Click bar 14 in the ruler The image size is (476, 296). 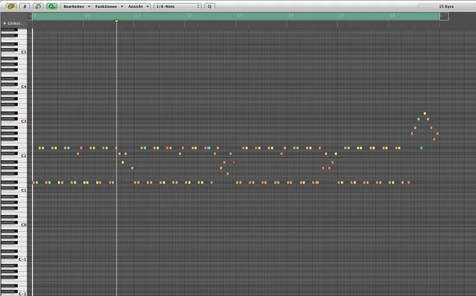click(x=291, y=15)
